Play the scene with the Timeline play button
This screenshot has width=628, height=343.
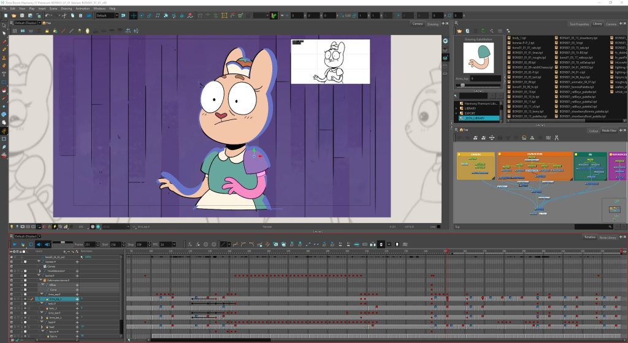15,244
